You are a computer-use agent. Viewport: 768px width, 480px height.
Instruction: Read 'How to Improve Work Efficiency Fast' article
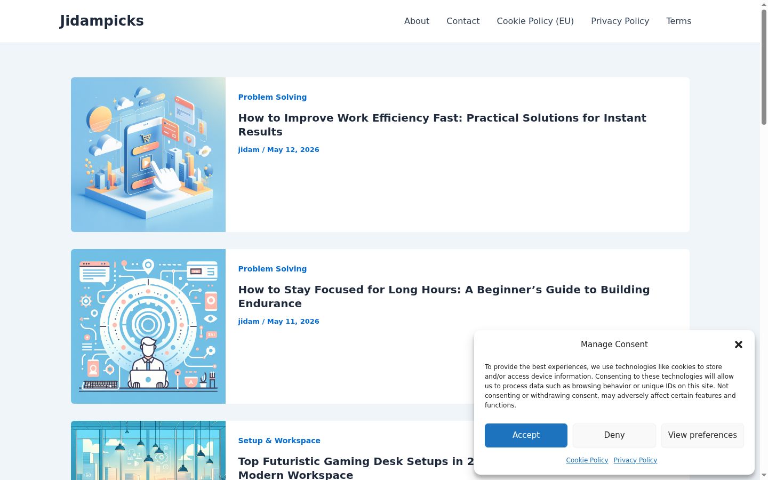442,125
